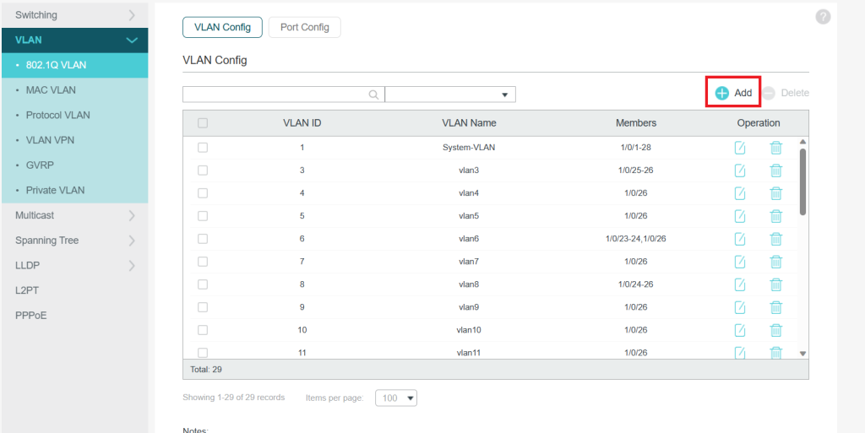Click trash icon for vlan9
Viewport: 865px width, 433px height.
pos(775,307)
